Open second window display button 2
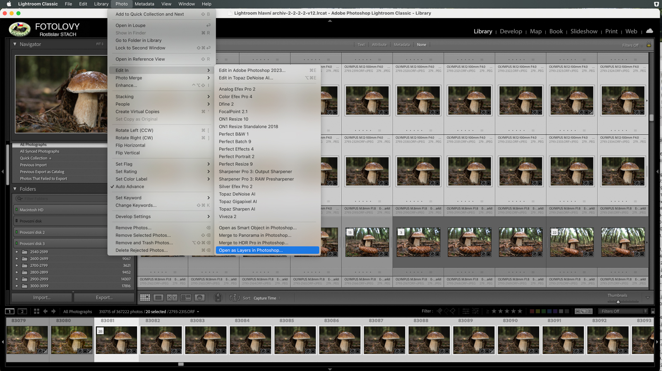The image size is (662, 371). 22,312
